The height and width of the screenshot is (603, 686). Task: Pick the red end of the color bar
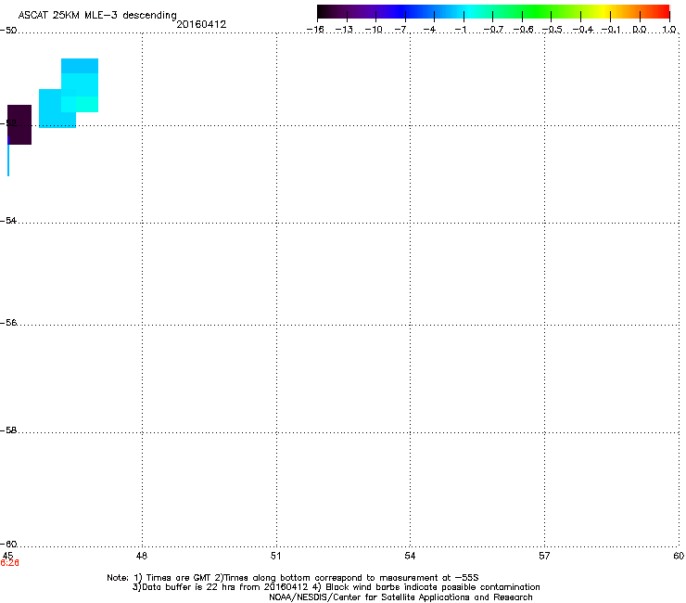pyautogui.click(x=663, y=11)
